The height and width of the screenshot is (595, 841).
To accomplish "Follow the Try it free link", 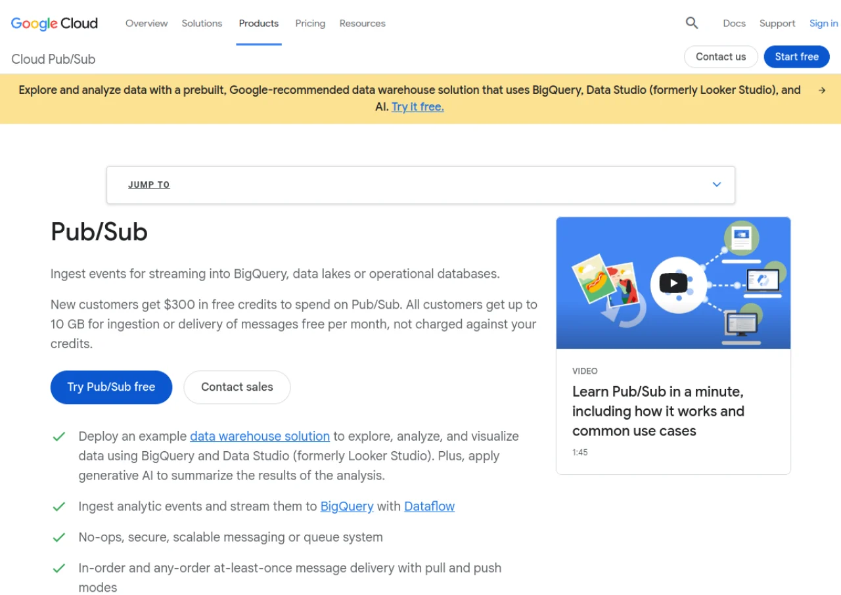I will coord(417,106).
